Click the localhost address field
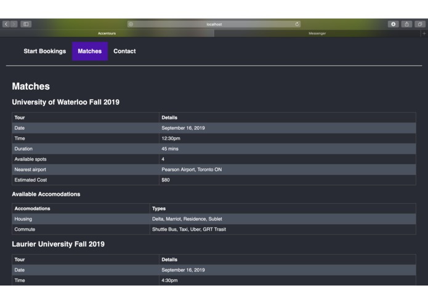The image size is (428, 304). point(214,24)
